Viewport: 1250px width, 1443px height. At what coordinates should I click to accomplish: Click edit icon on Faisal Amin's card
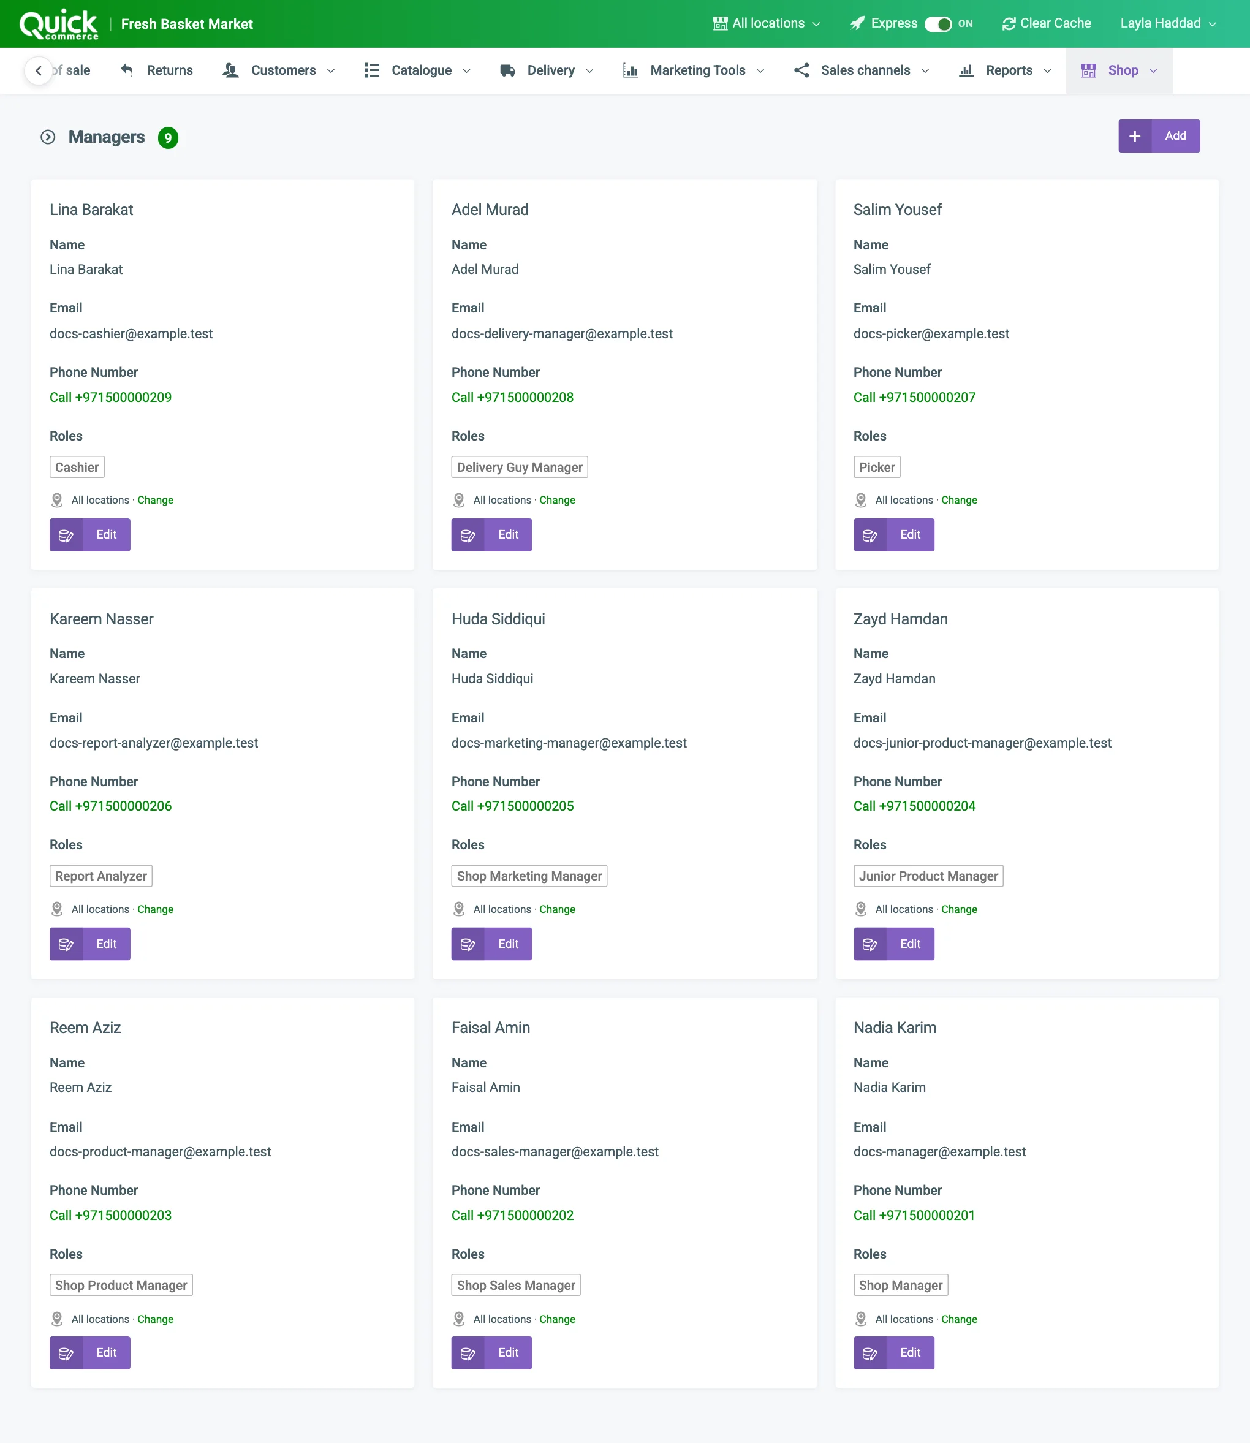click(x=468, y=1352)
